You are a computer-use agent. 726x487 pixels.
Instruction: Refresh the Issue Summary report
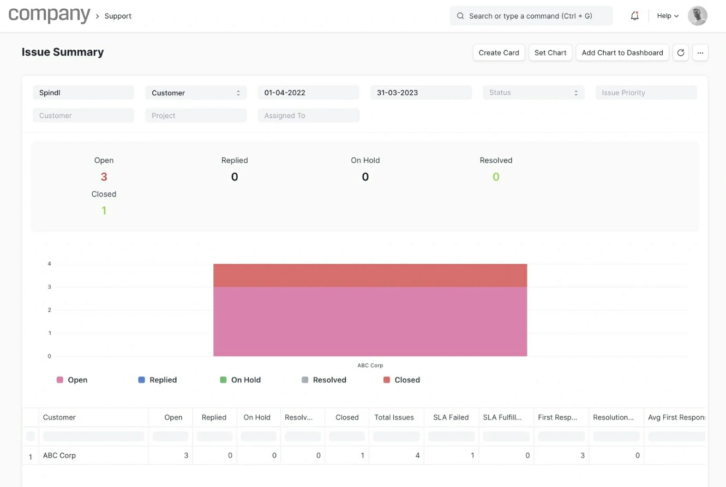(680, 53)
